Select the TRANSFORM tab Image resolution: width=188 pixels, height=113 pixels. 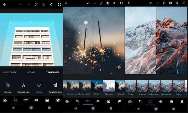[53, 72]
